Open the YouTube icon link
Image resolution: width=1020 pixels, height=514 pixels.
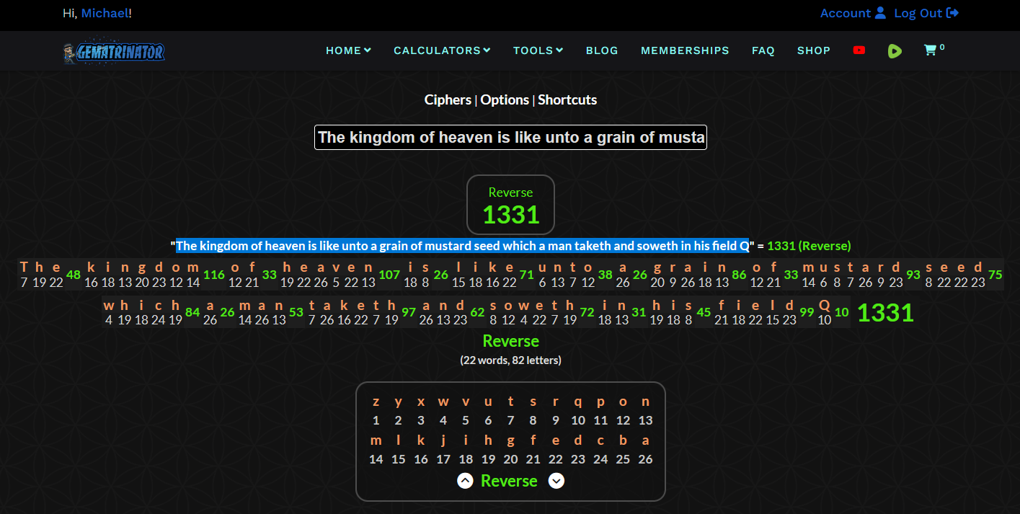pos(859,50)
